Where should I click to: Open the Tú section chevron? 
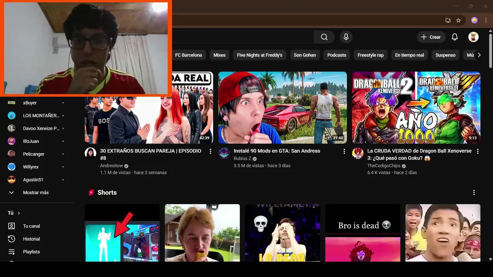click(18, 213)
